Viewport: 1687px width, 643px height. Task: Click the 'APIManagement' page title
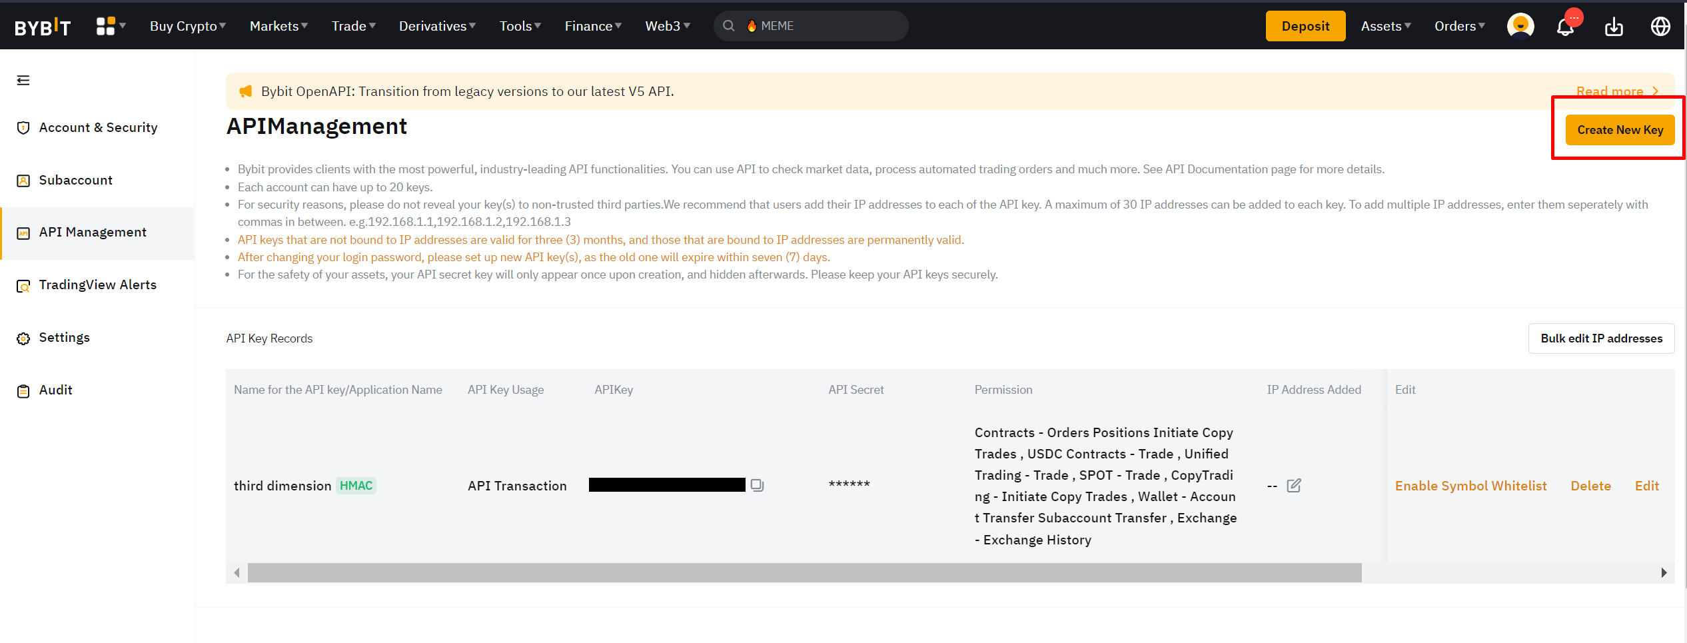(x=316, y=127)
